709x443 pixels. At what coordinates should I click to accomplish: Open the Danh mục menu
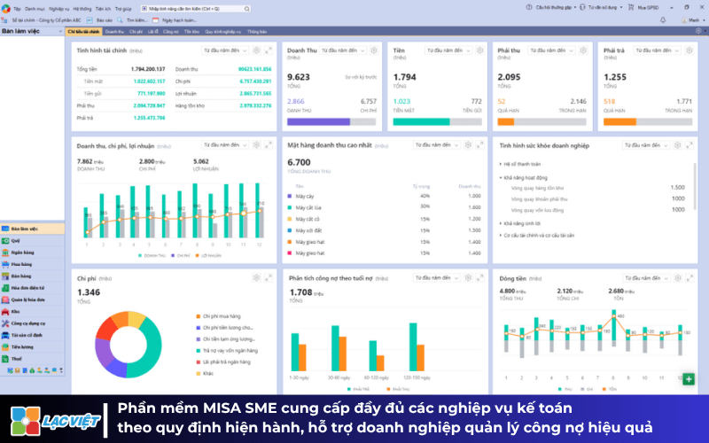[x=35, y=9]
